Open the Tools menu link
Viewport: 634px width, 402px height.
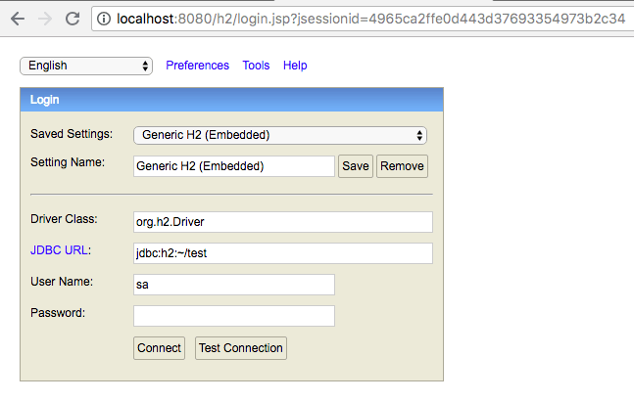pyautogui.click(x=256, y=66)
